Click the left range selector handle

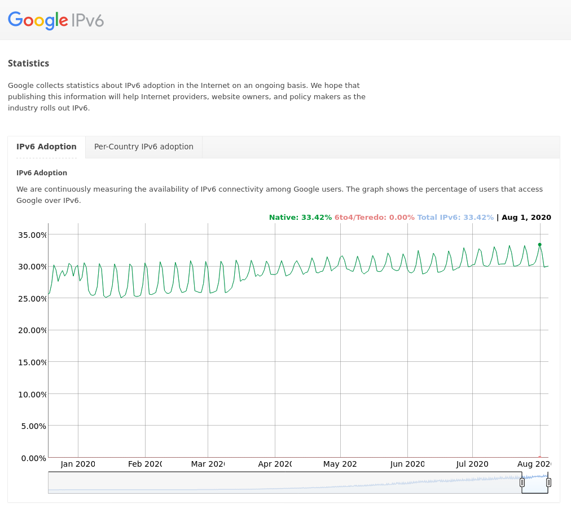tap(522, 483)
